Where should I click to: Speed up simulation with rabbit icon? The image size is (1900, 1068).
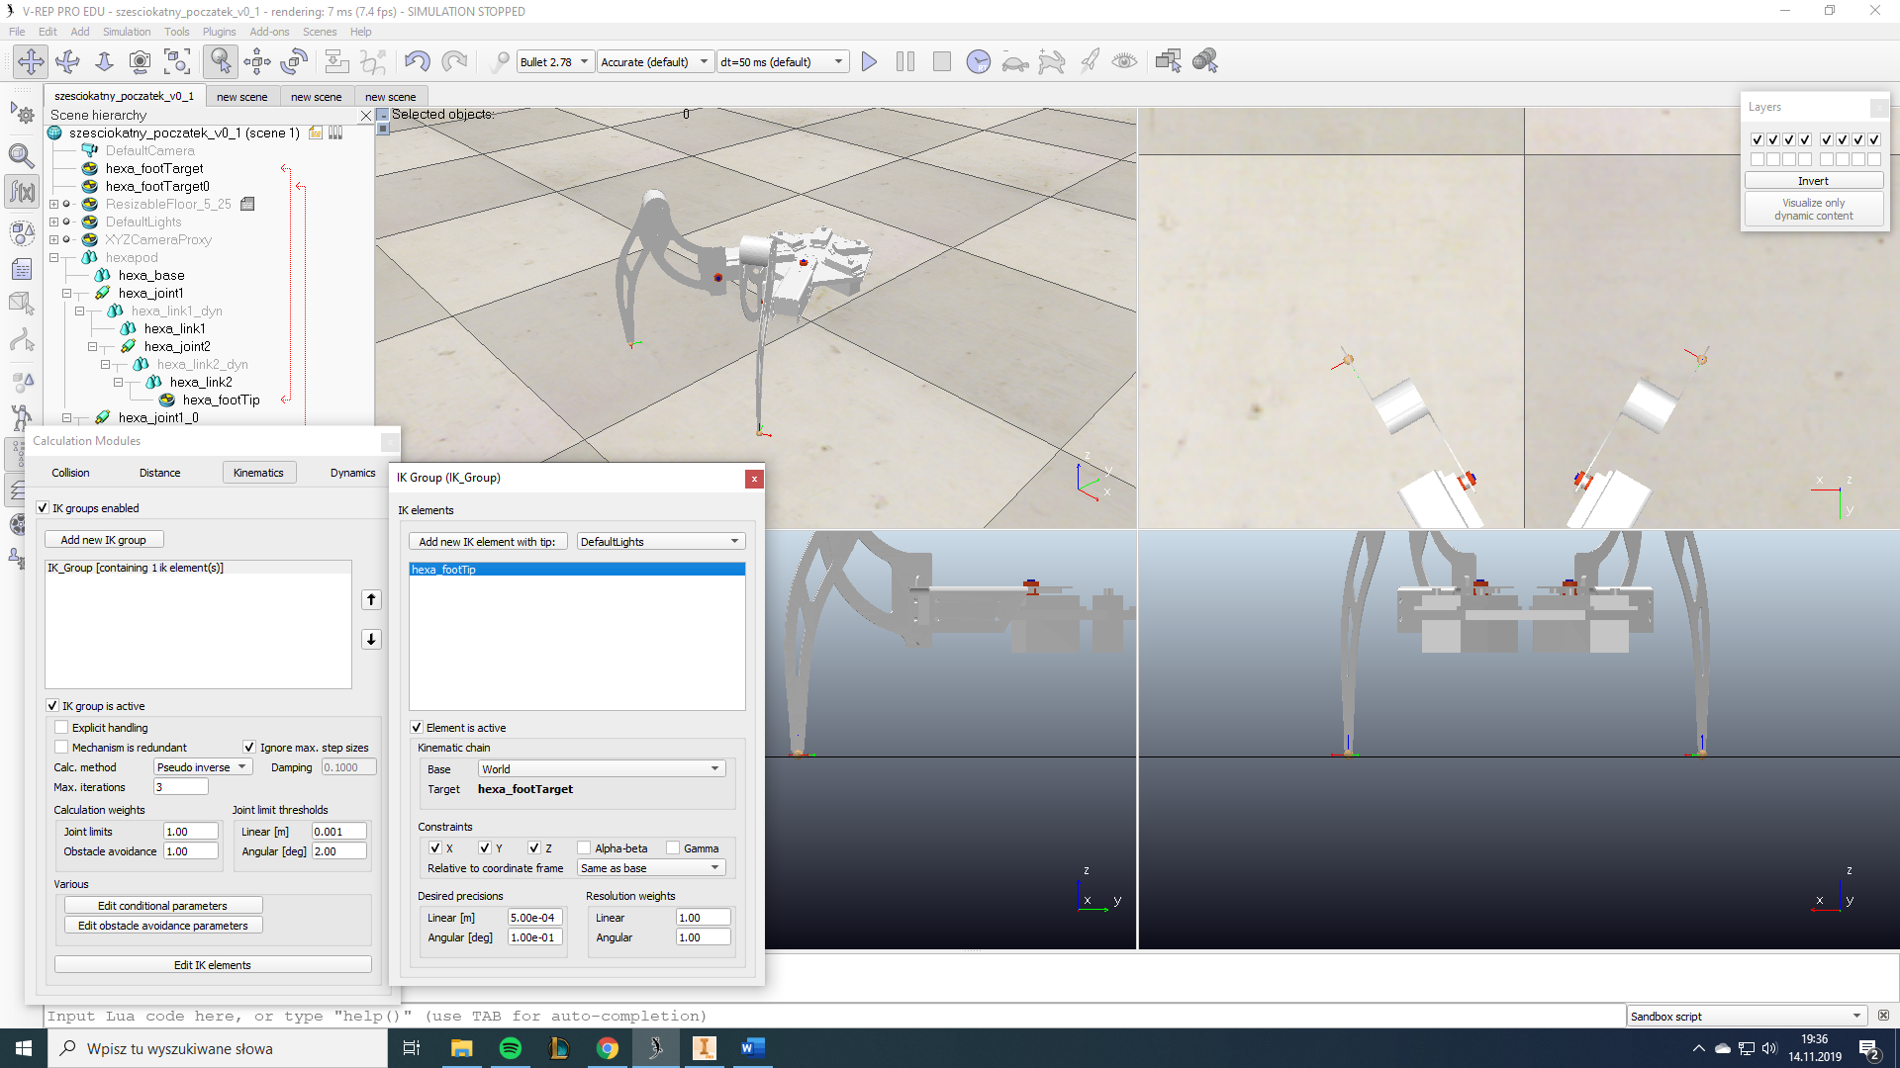pos(1052,62)
